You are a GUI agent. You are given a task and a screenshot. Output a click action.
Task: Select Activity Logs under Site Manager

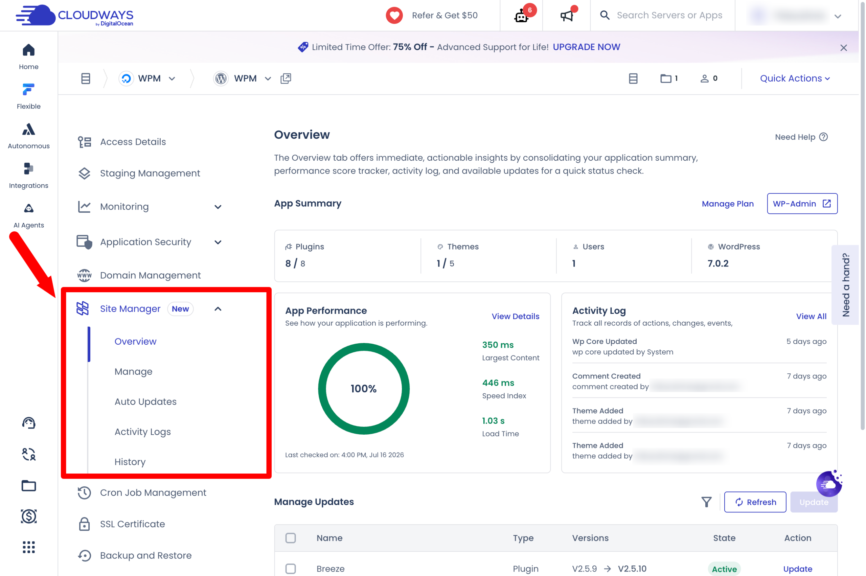(142, 432)
